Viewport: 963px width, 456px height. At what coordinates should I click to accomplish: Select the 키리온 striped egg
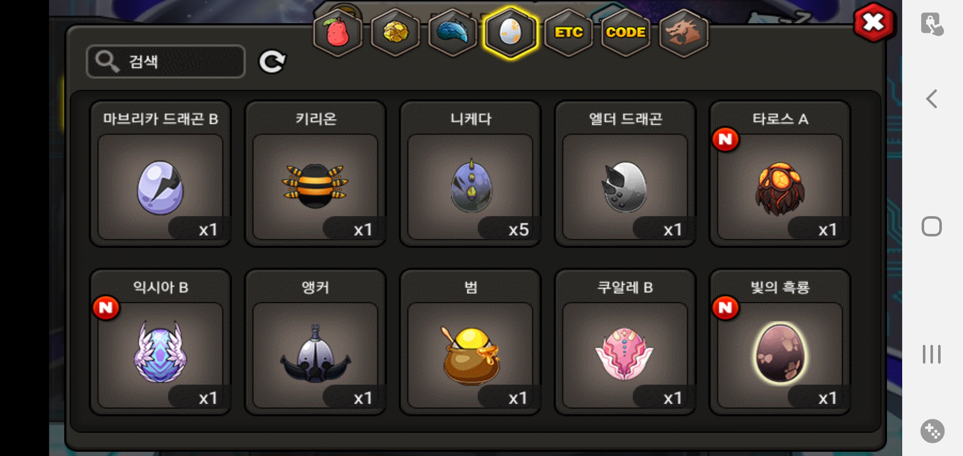(x=316, y=174)
